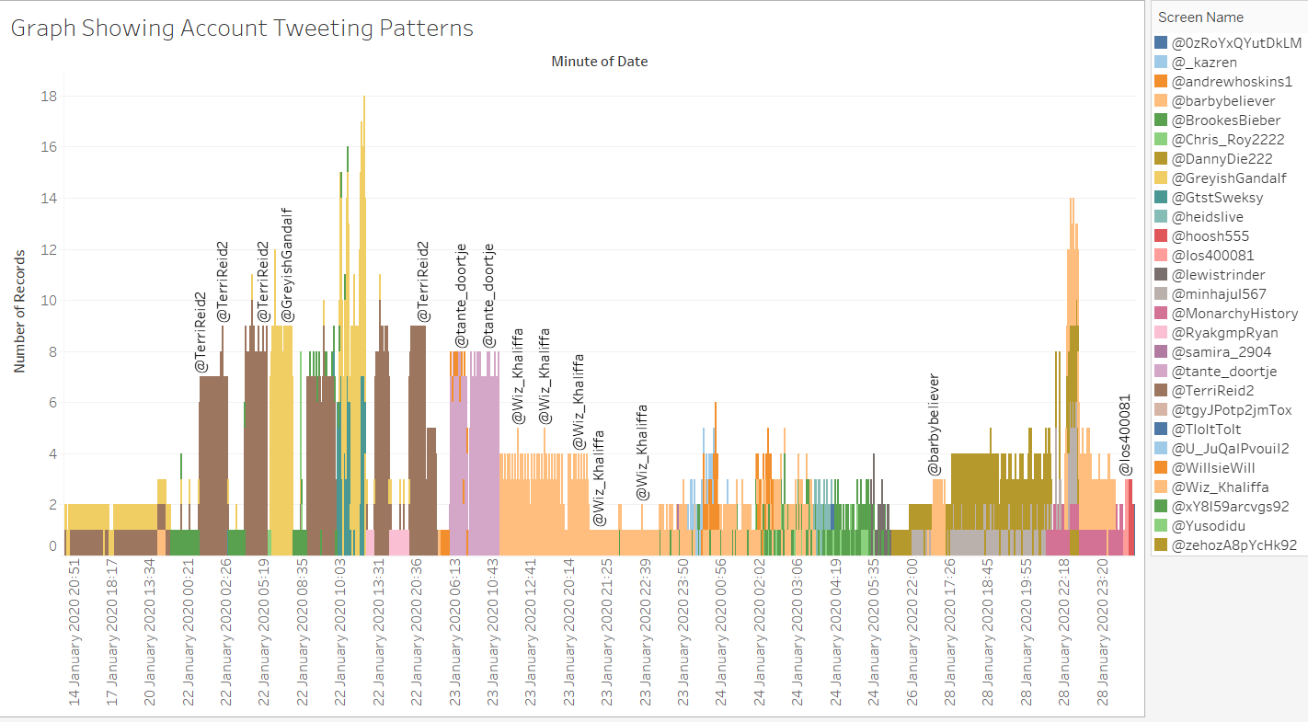
Task: Select the Minute of Date axis header
Action: [600, 62]
